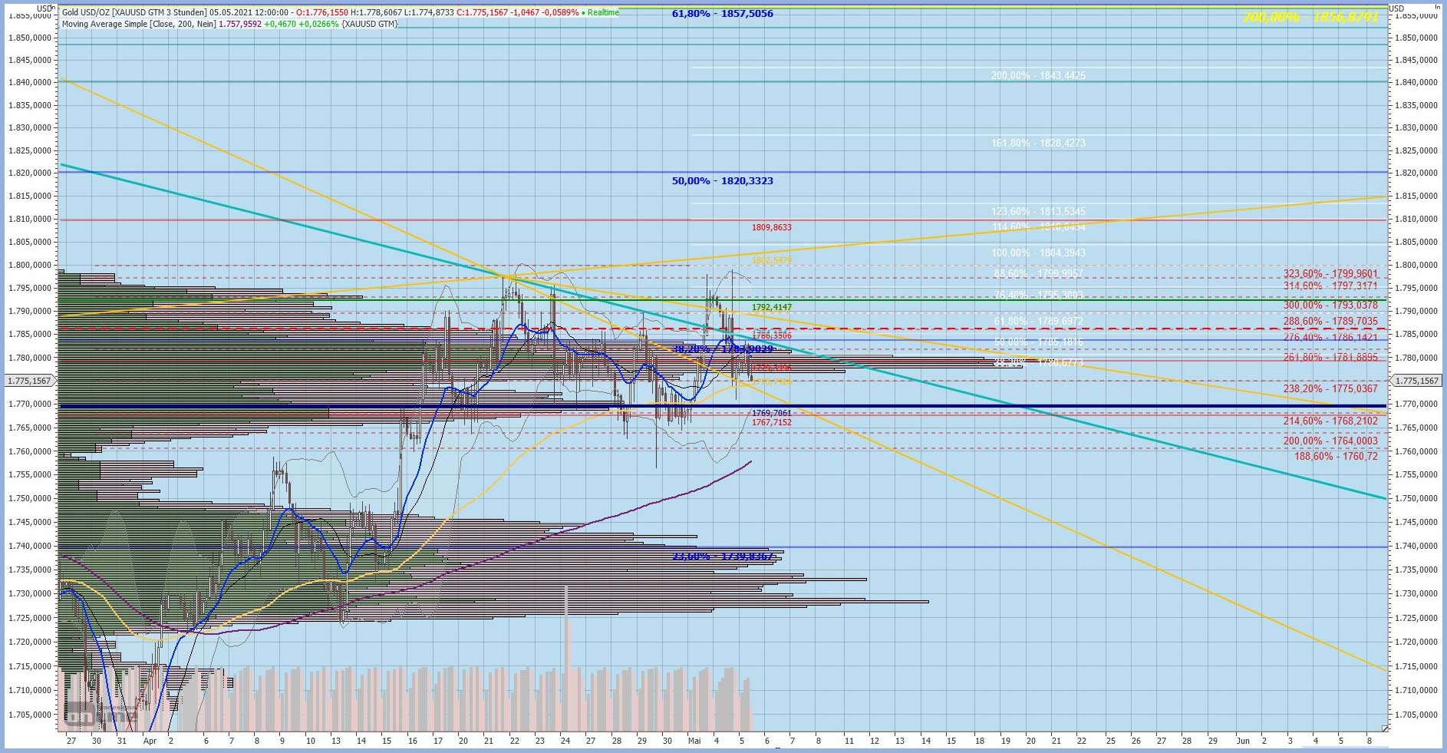Select the 323,60% - 1799,9601 label
Viewport: 1447px width, 753px height.
pyautogui.click(x=1330, y=274)
